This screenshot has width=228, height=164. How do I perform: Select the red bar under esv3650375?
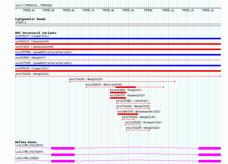(x=128, y=114)
